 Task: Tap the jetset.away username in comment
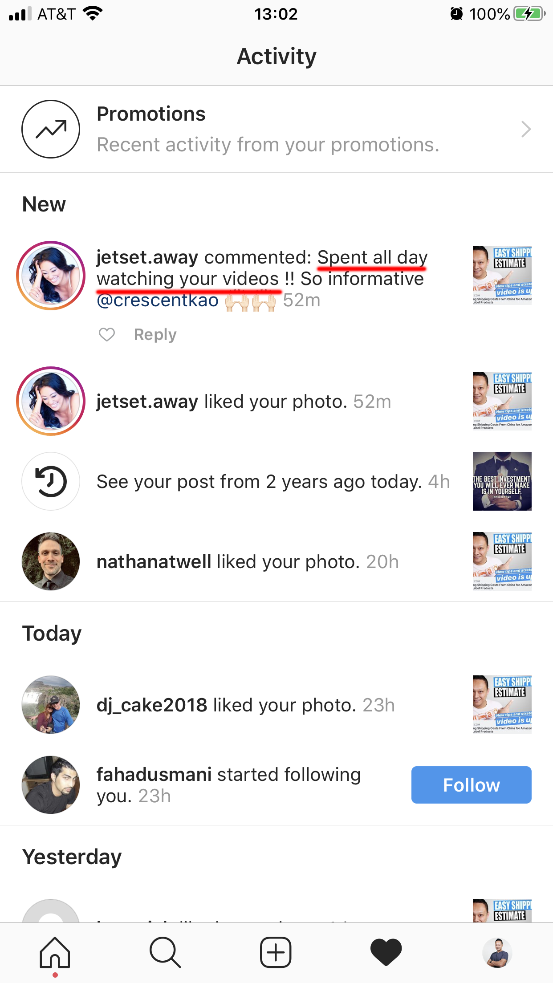(x=147, y=257)
